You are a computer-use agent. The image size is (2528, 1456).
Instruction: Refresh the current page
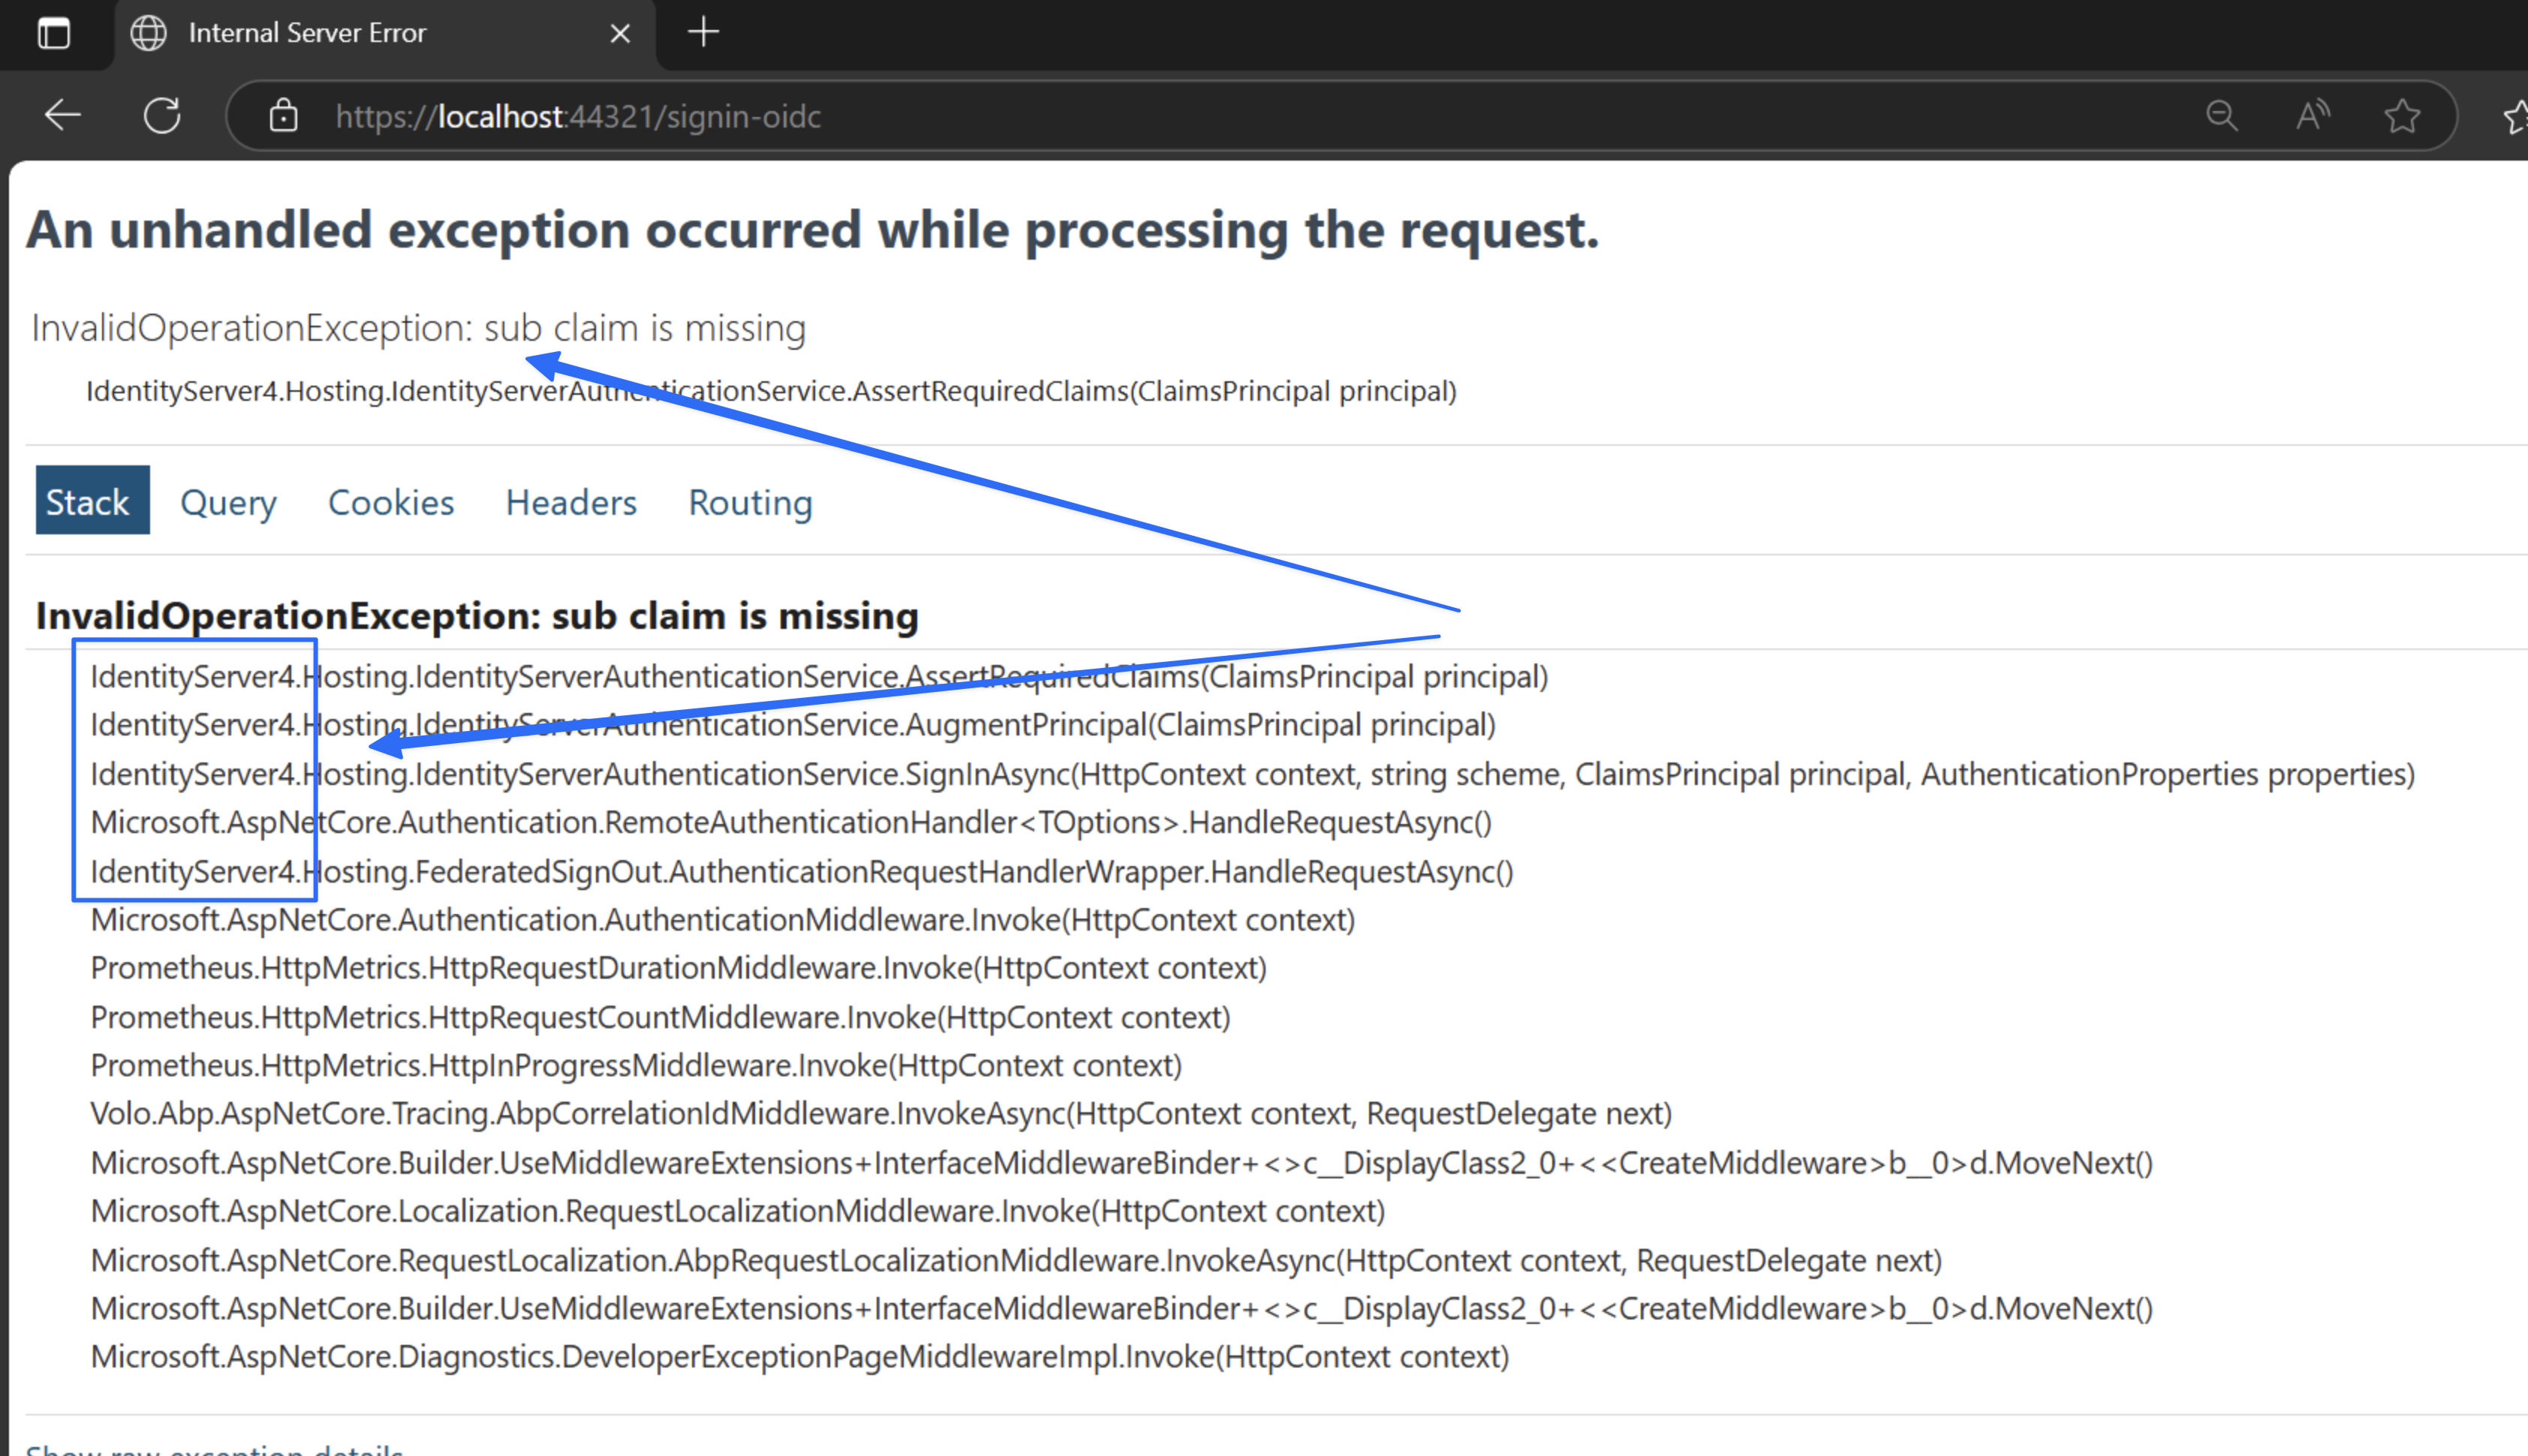coord(162,116)
